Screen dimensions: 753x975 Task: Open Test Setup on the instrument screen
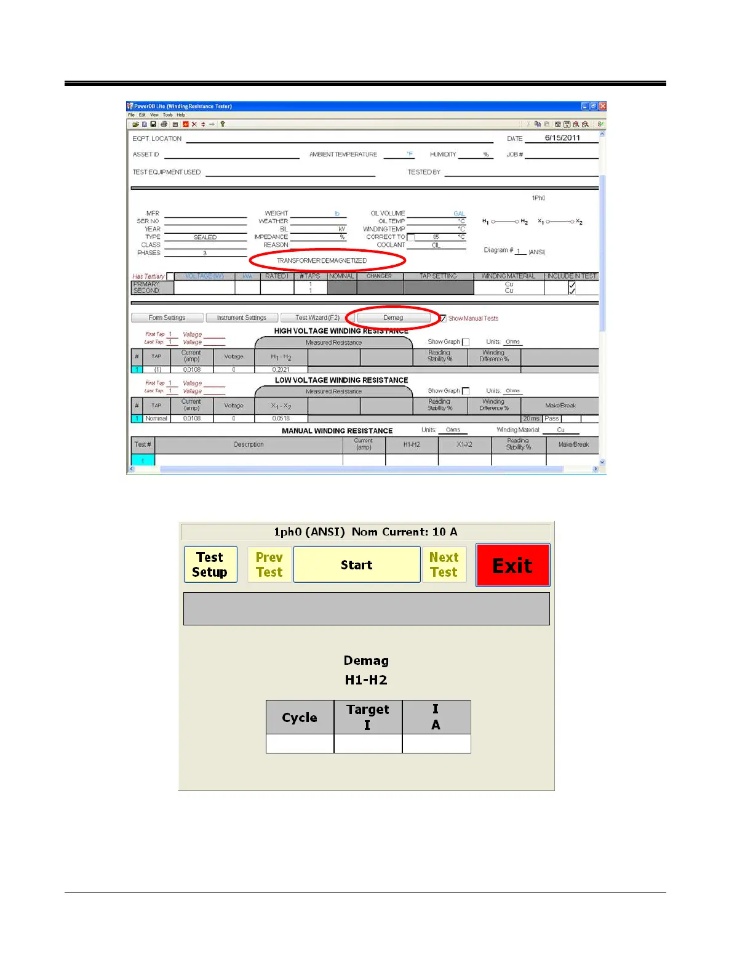click(210, 564)
